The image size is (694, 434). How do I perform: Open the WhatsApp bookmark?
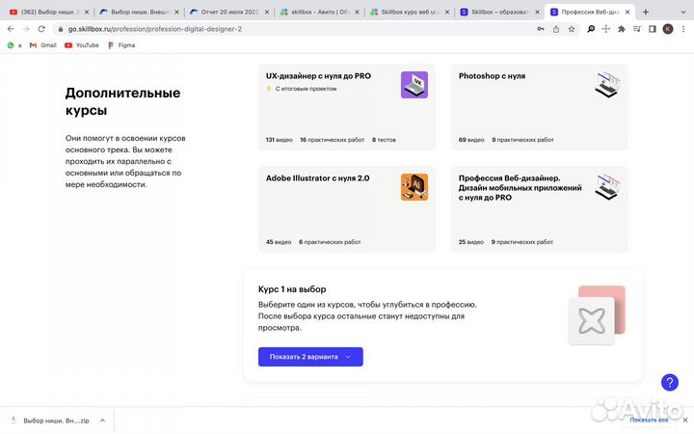(x=14, y=45)
